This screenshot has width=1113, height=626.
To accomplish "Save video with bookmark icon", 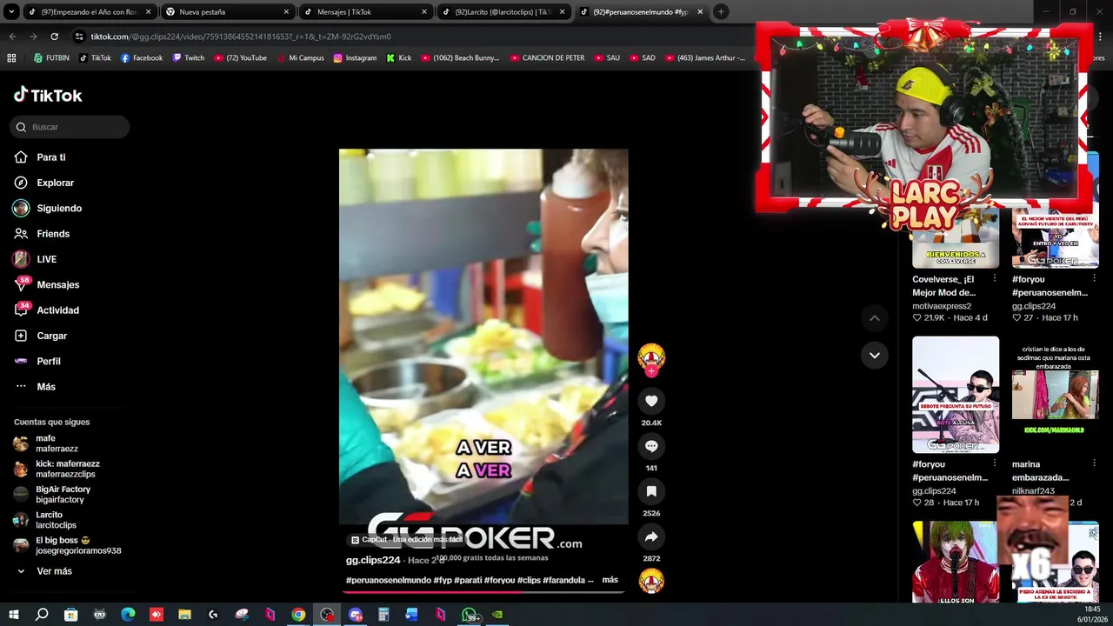I will click(x=651, y=491).
